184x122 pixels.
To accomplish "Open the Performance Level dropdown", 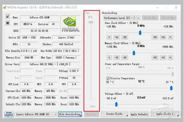I will (x=120, y=18).
